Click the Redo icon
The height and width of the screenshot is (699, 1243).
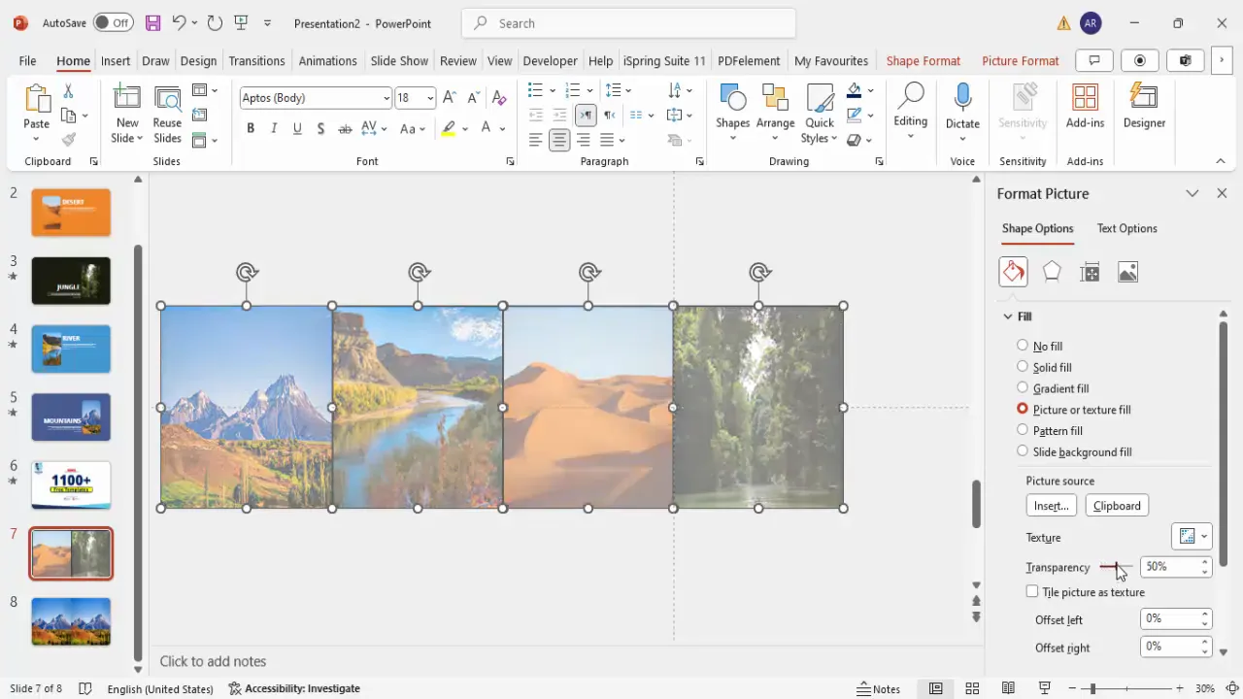[x=215, y=22]
